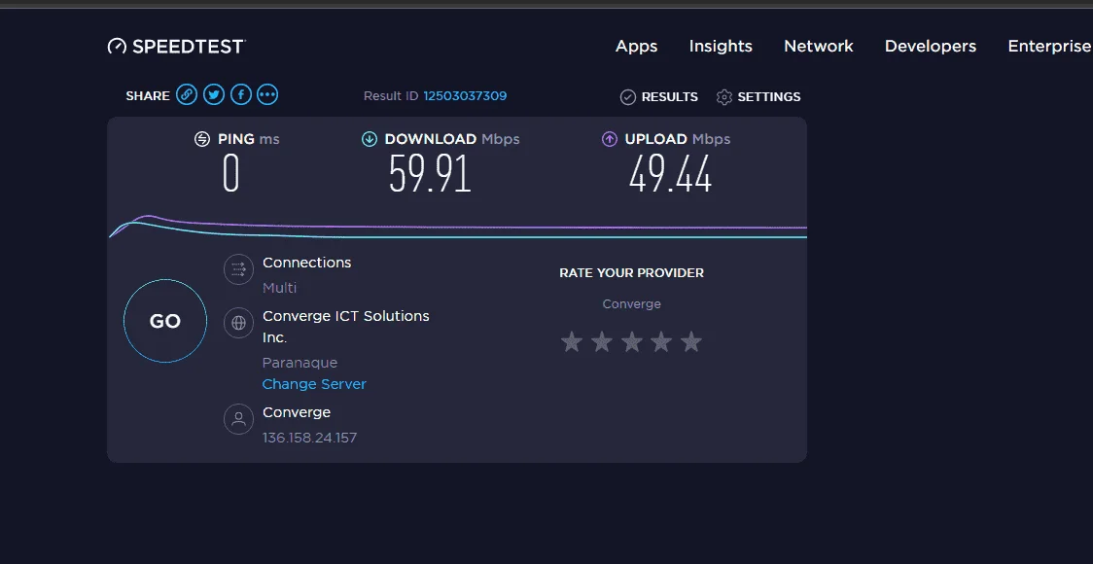
Task: Share result on Twitter
Action: pyautogui.click(x=213, y=94)
